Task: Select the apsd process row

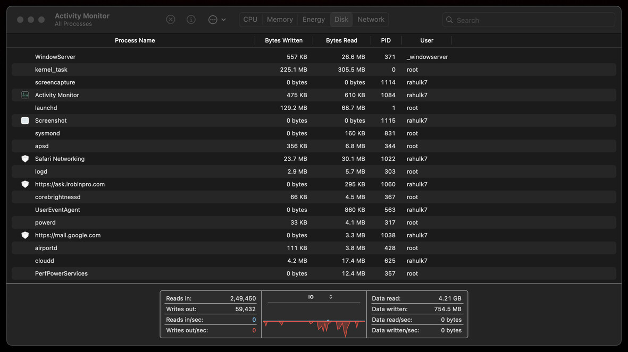Action: pyautogui.click(x=314, y=146)
